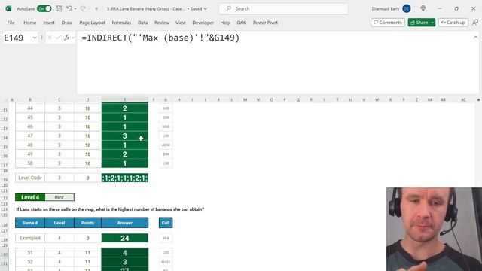This screenshot has height=271, width=482.
Task: Open Diarmuid Early account avatar
Action: coord(407,8)
